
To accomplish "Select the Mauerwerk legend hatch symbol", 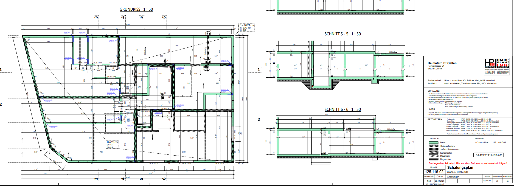I will 434,156.
